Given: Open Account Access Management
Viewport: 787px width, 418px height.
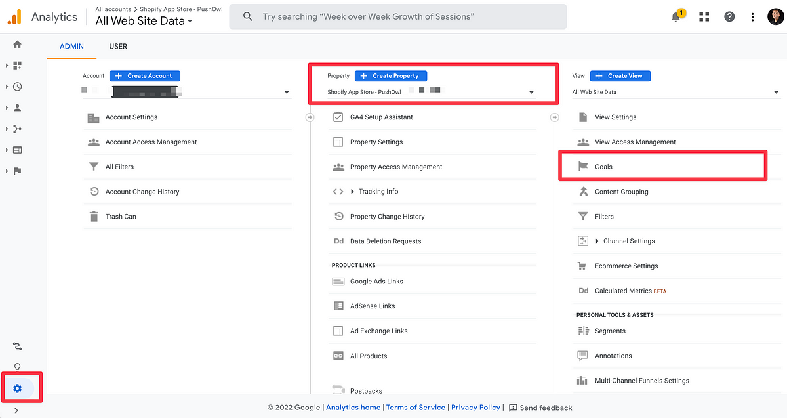Looking at the screenshot, I should (151, 142).
